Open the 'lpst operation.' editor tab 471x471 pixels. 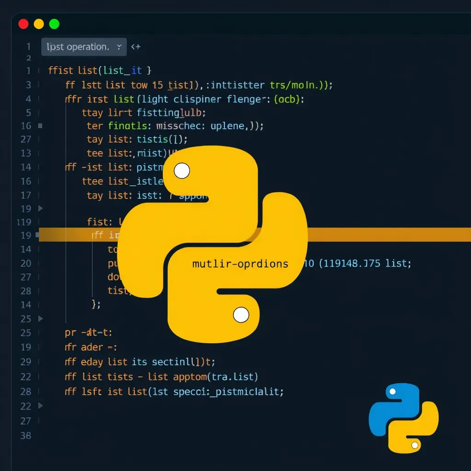[x=84, y=47]
